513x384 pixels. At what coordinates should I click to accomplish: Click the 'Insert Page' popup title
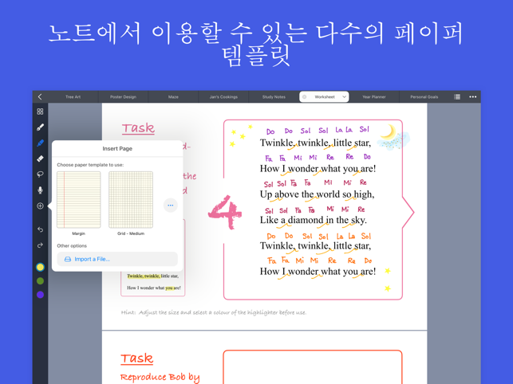pos(117,149)
